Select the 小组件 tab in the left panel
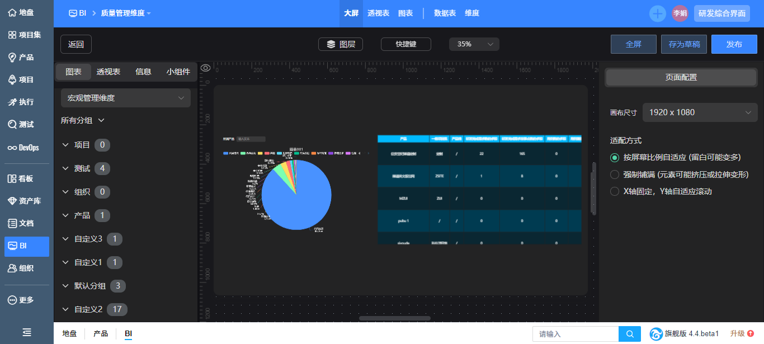The image size is (764, 344). click(x=178, y=72)
